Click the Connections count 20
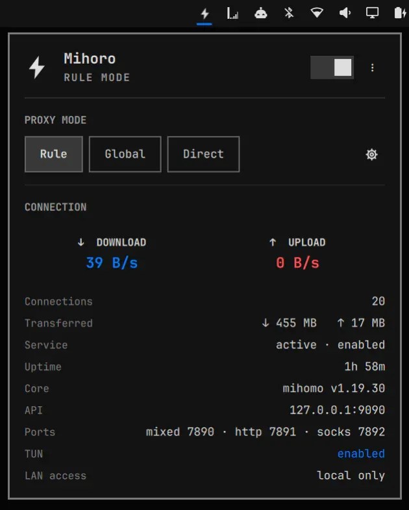 pos(378,301)
